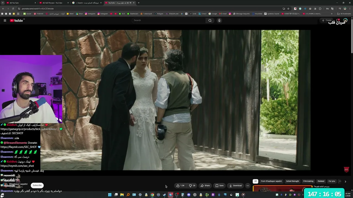
Task: Select the Filmmaking filter chip
Action: (x=308, y=181)
